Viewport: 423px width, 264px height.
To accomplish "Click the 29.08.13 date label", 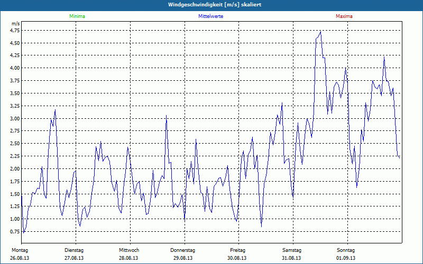I will coord(183,258).
